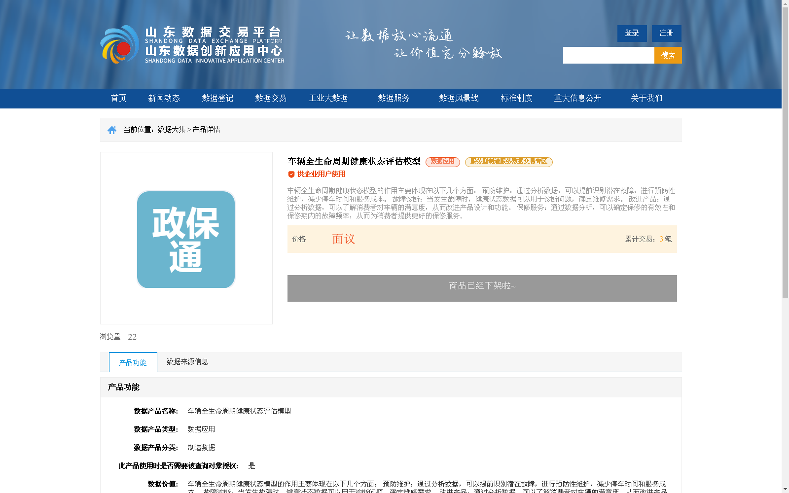Click the 产品功能 section header
789x493 pixels.
[123, 387]
